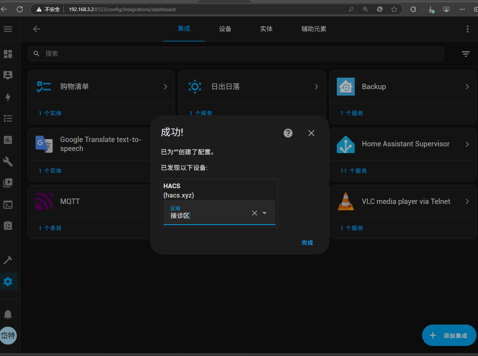This screenshot has width=478, height=356.
Task: Click the filter icon beside search bar
Action: click(465, 54)
